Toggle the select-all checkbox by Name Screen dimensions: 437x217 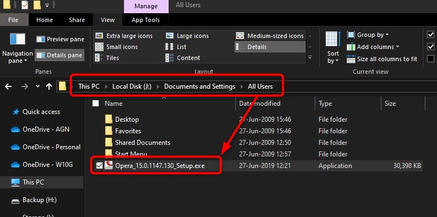95,104
